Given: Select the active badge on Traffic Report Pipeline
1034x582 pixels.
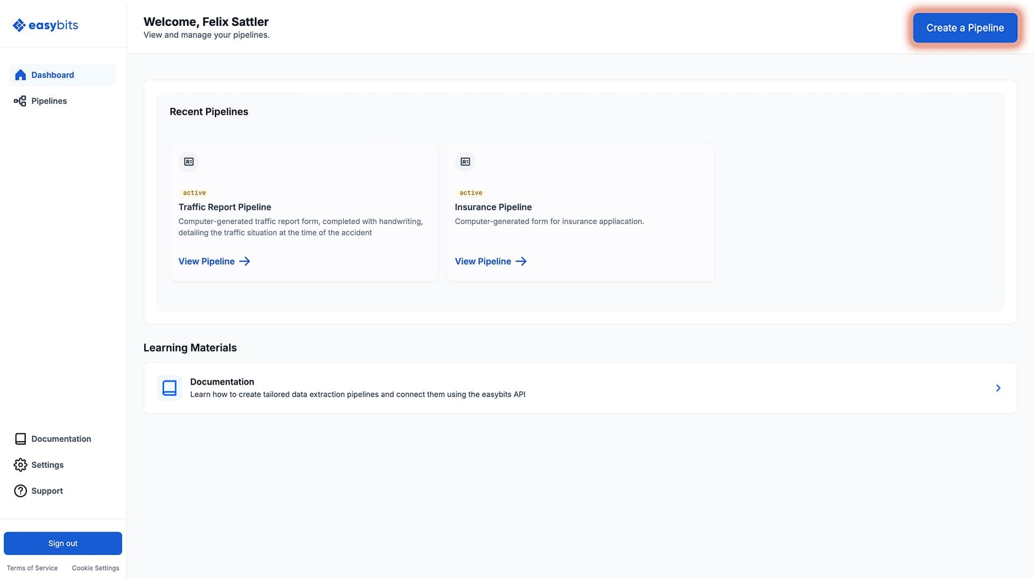Looking at the screenshot, I should [x=194, y=192].
